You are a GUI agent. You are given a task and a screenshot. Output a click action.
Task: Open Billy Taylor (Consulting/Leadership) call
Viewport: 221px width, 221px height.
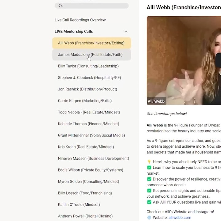pyautogui.click(x=88, y=66)
